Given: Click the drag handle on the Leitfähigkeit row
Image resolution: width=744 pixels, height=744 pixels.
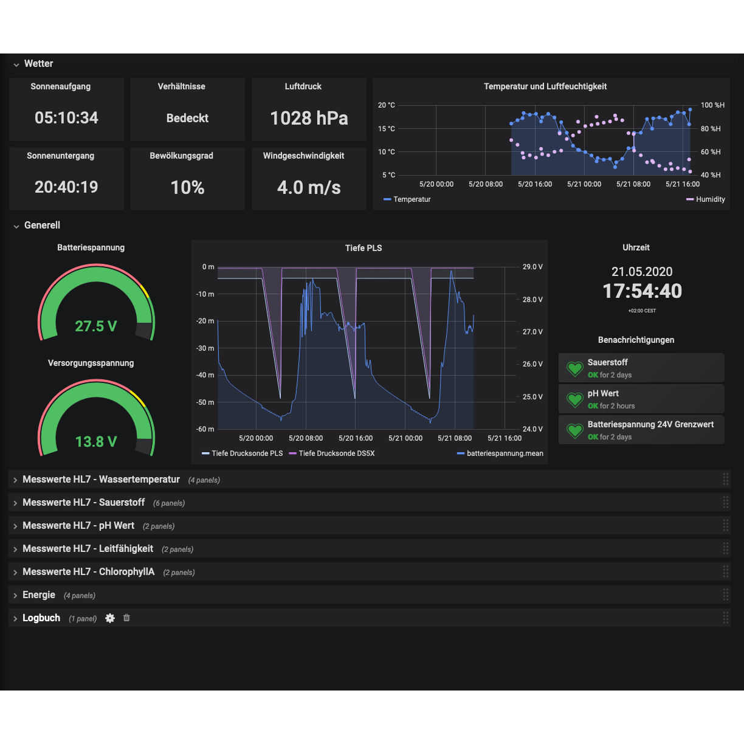Looking at the screenshot, I should 725,549.
